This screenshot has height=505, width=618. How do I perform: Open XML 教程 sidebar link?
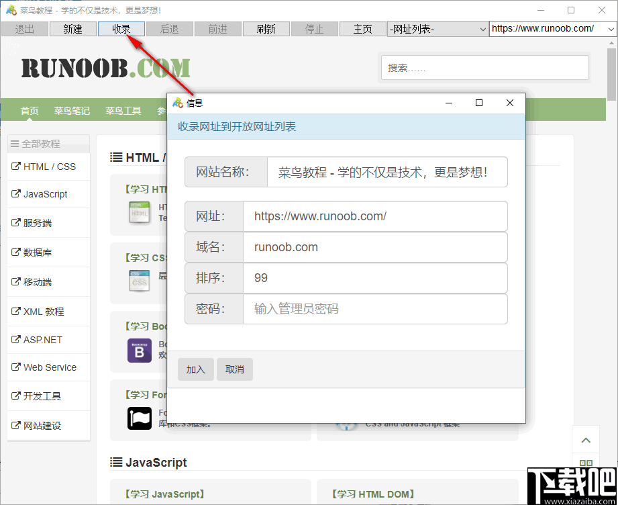tap(48, 312)
